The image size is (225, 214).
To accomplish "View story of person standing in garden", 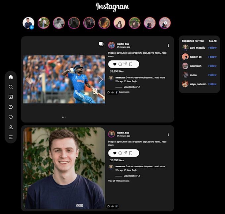I will click(44, 23).
